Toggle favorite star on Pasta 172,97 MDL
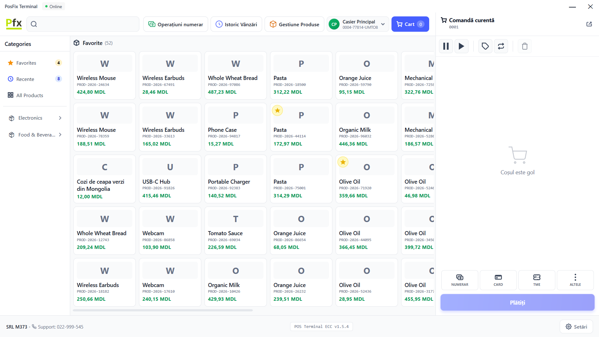The width and height of the screenshot is (599, 337). (x=277, y=111)
